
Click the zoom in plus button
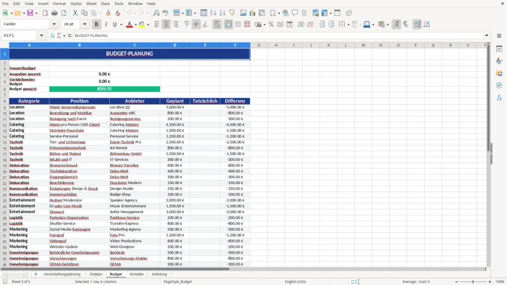(490, 282)
